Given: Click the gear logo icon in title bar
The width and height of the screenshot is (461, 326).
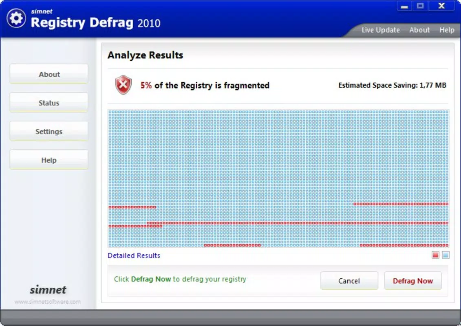Looking at the screenshot, I should [16, 18].
